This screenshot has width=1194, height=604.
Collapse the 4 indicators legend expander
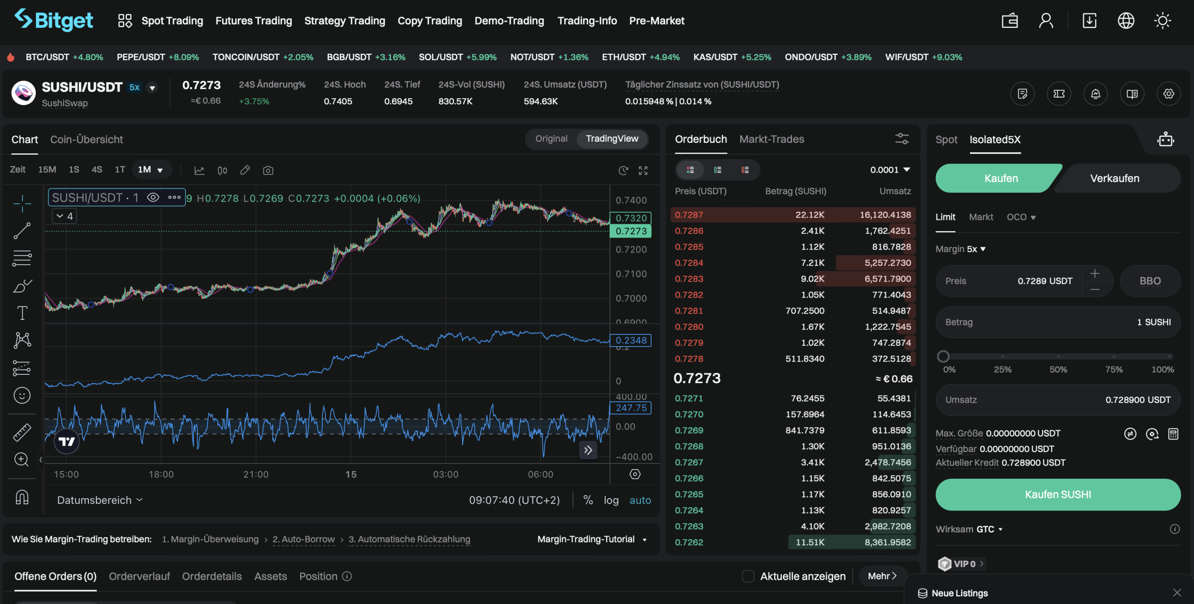click(64, 216)
